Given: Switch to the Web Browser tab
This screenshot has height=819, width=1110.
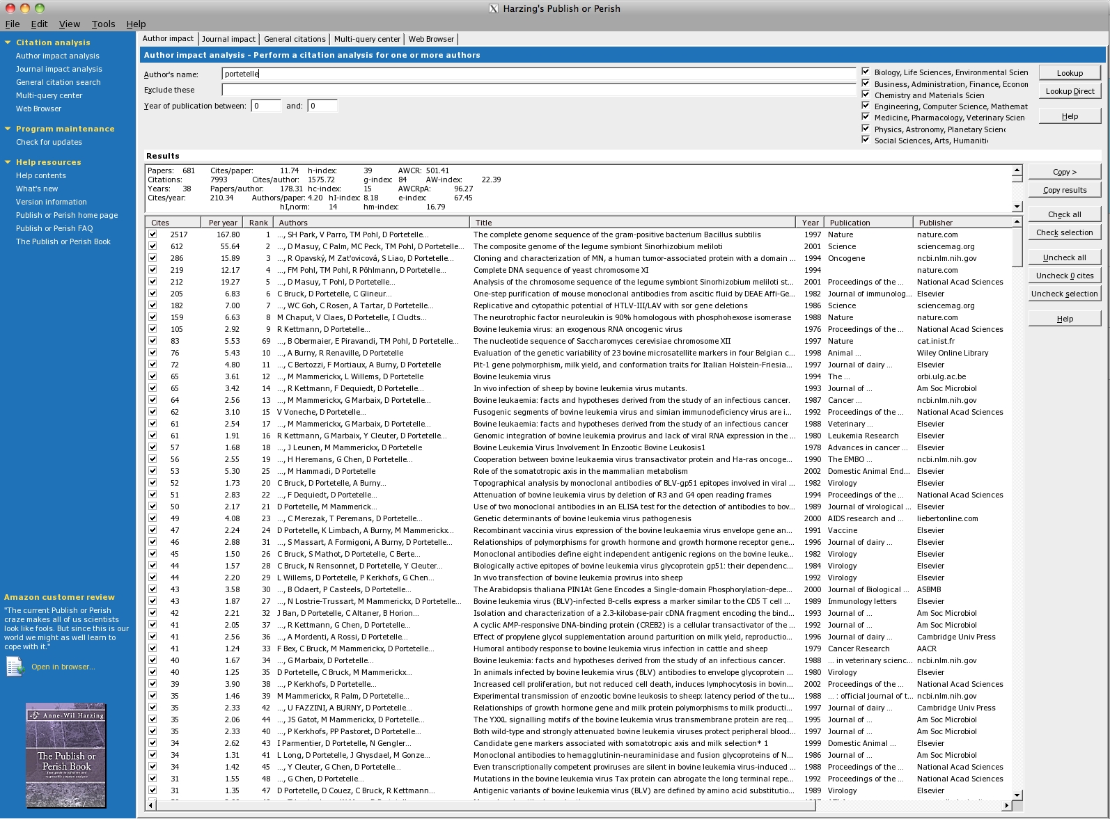Looking at the screenshot, I should click(431, 39).
